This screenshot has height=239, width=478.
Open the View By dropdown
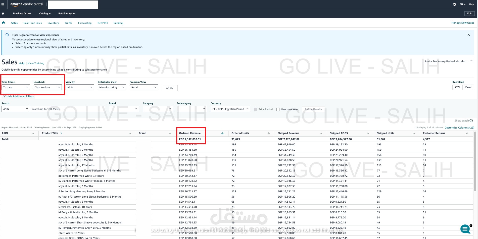(x=80, y=87)
